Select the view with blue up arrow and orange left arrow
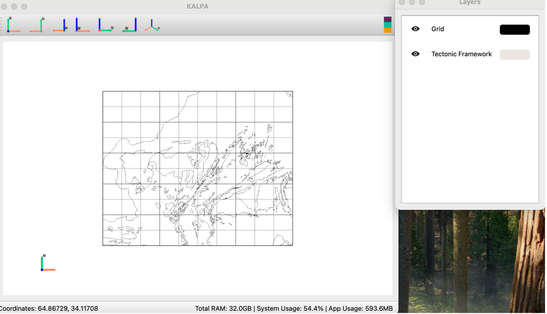This screenshot has height=314, width=547. pyautogui.click(x=60, y=25)
